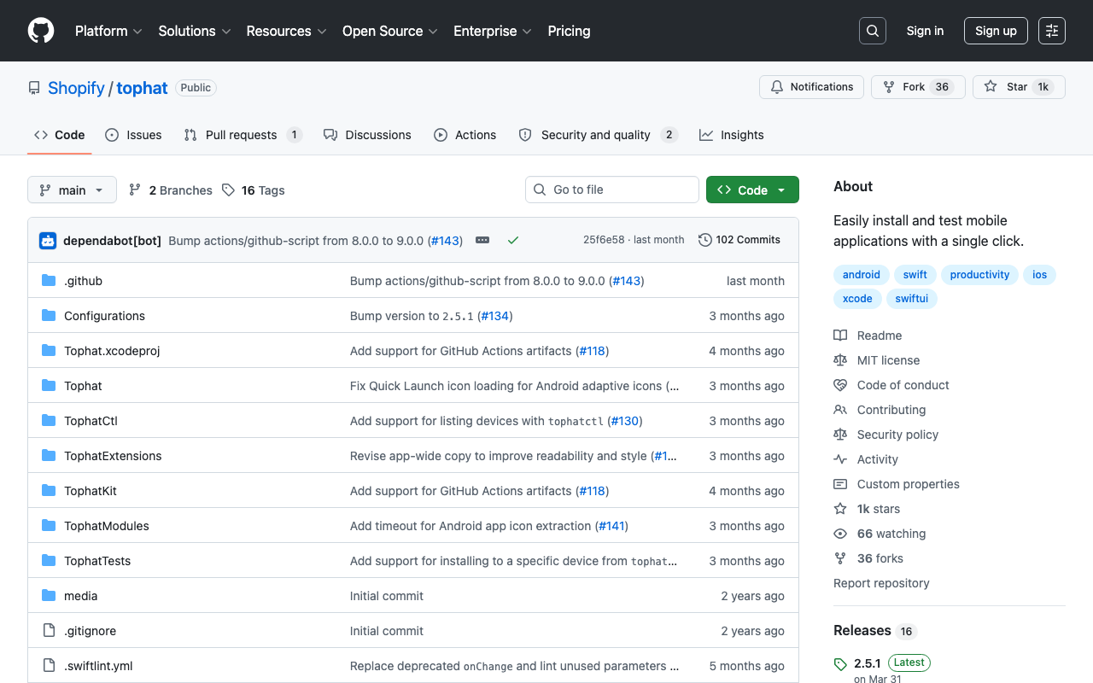Select the android topic tag
Screen dimensions: 1093x683
[861, 275]
